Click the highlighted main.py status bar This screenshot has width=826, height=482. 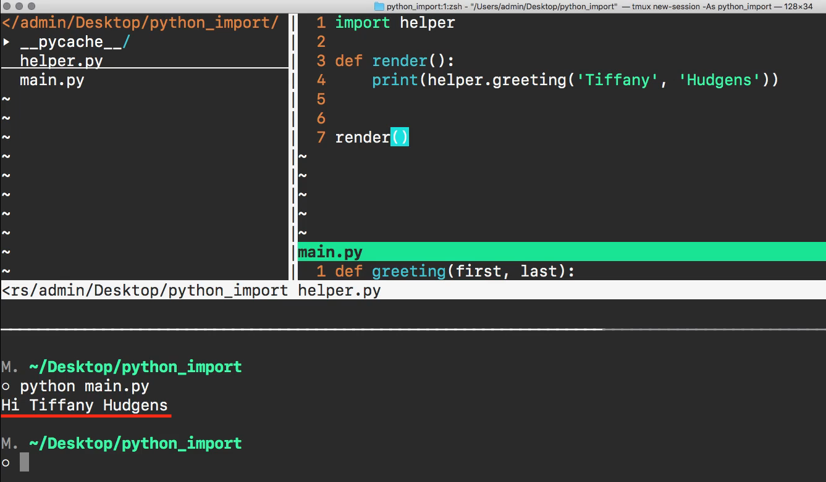click(x=331, y=252)
